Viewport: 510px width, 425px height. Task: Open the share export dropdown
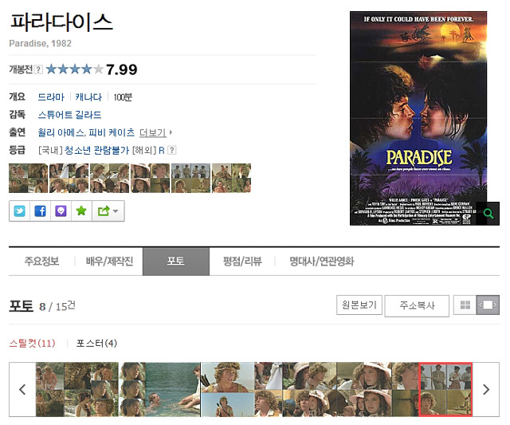[x=108, y=211]
